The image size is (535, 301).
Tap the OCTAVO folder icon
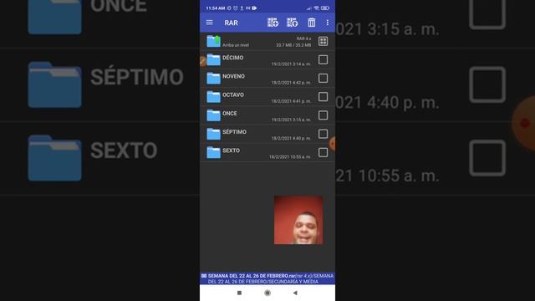pos(214,97)
